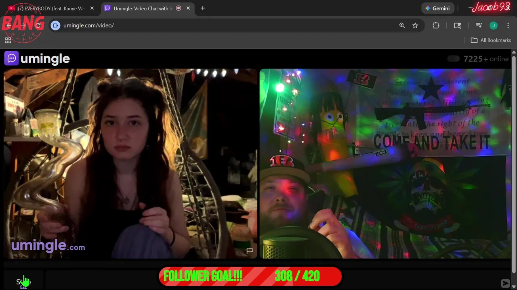The height and width of the screenshot is (290, 517).
Task: Close the Umingle Video Chat tab
Action: [188, 8]
